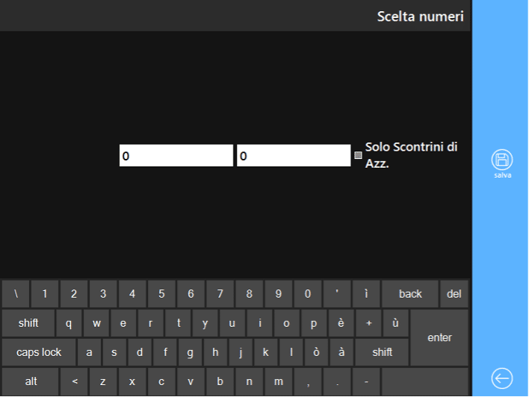Toggle the right shift key
Screen dimensions: 529x397
click(x=382, y=352)
